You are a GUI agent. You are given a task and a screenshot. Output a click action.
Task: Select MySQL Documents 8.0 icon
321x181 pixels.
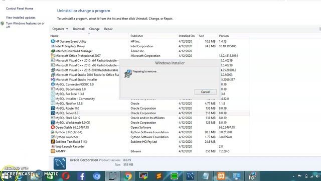coord(53,89)
